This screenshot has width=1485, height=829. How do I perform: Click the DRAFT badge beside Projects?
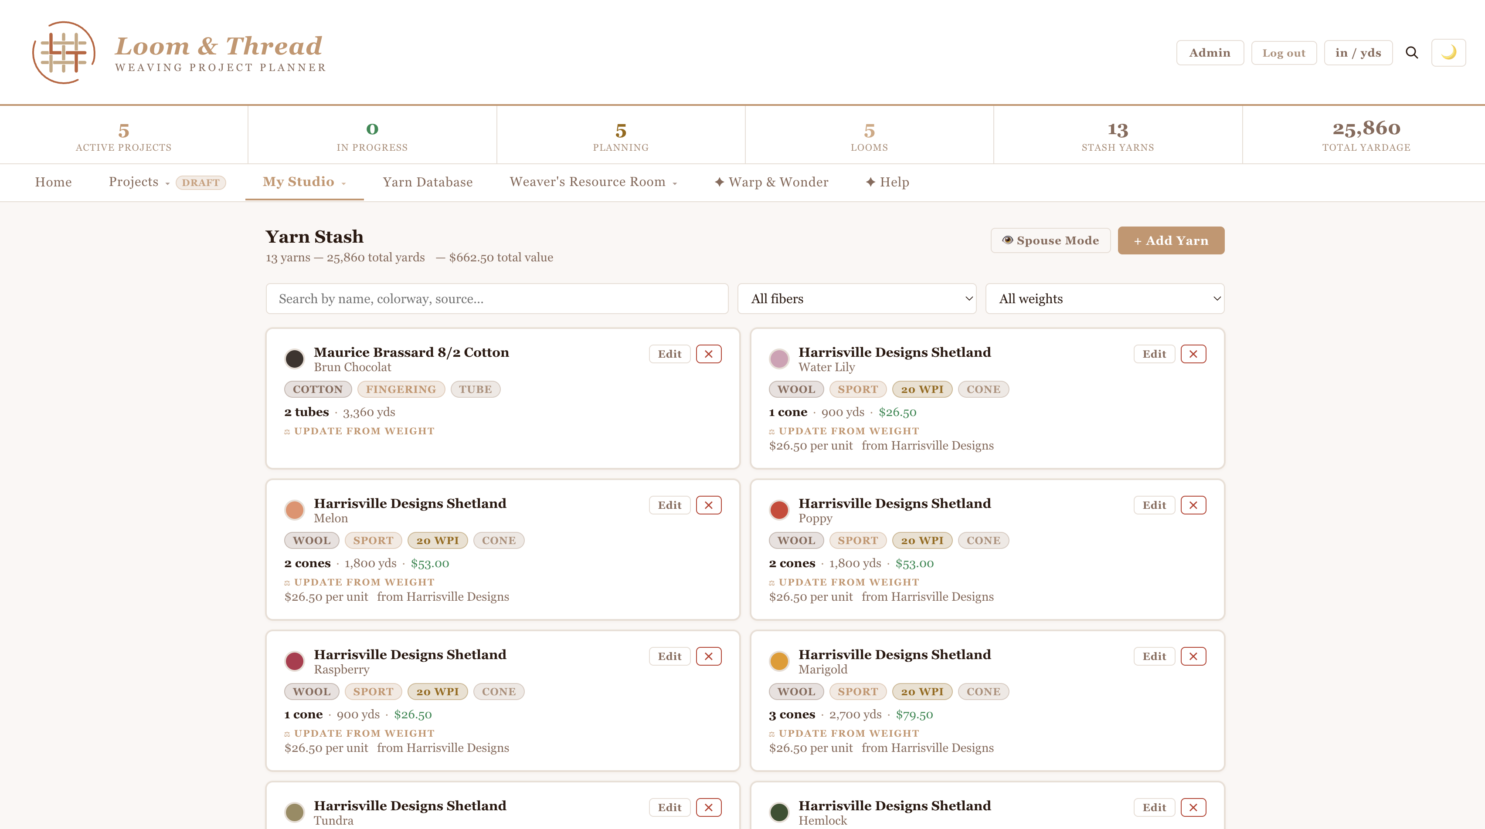[200, 183]
